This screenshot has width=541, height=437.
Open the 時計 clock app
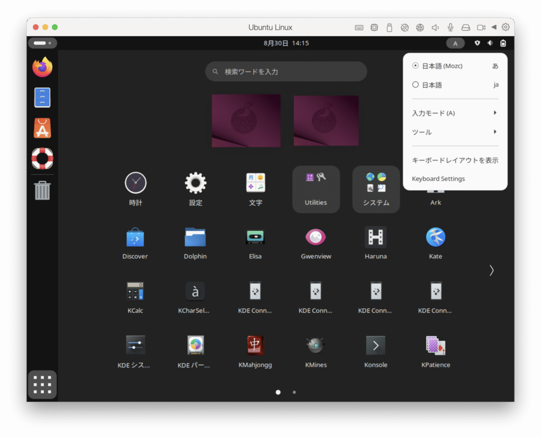coord(136,189)
